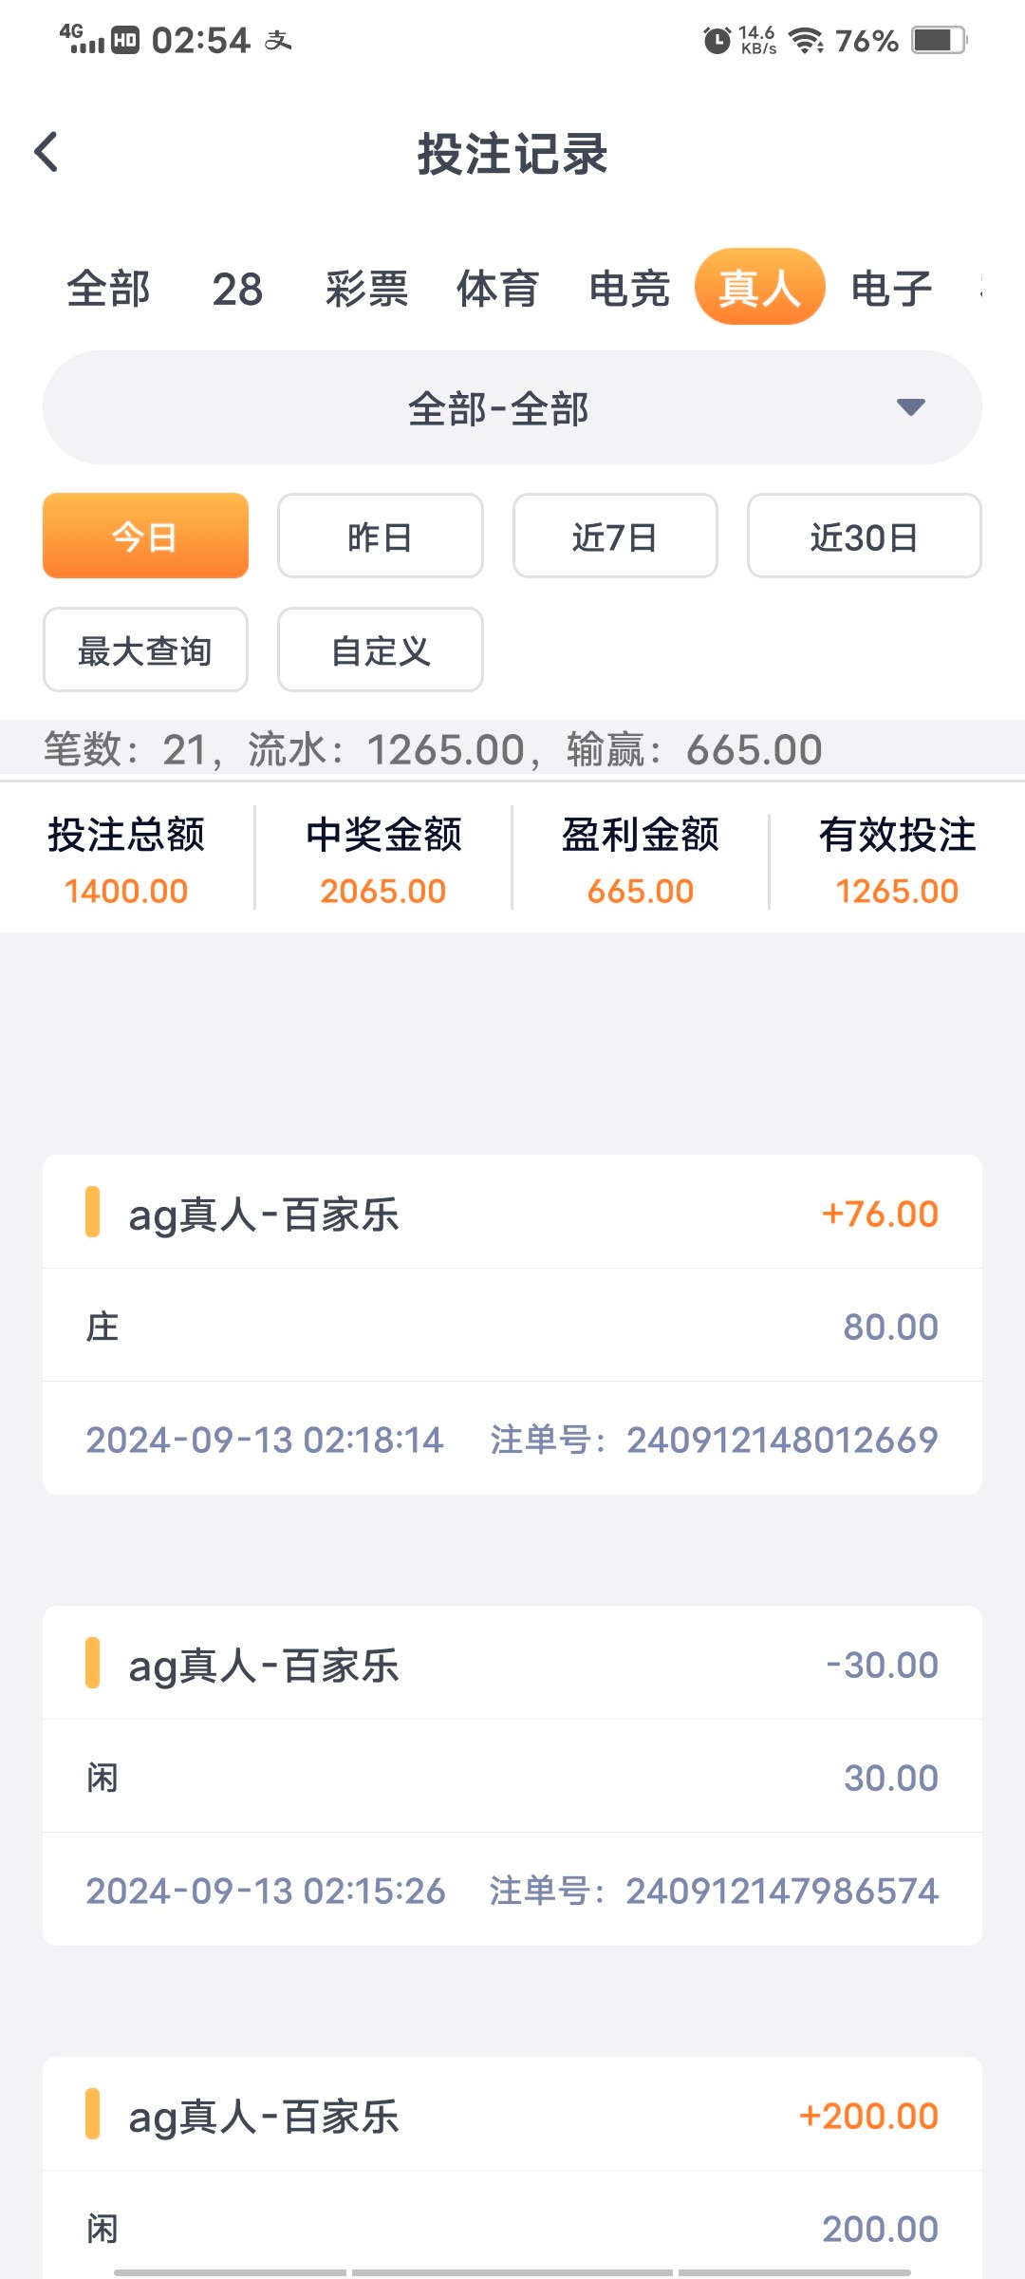This screenshot has width=1025, height=2279.
Task: Click the dropdown triangle arrow icon
Action: (x=910, y=407)
